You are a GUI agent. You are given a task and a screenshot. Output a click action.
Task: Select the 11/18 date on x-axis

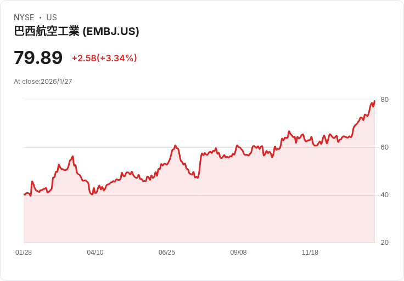[310, 253]
